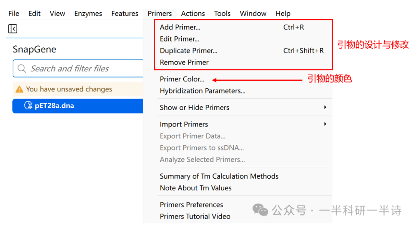Open the Enzymes menu
The image size is (415, 227).
88,13
